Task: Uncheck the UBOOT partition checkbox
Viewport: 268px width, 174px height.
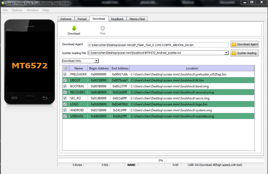Action: (65, 80)
